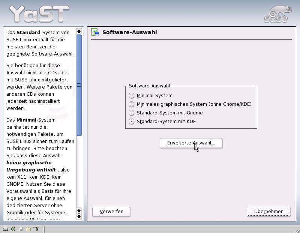Confirm with the Übernehmen button
The image size is (300, 233).
268,212
